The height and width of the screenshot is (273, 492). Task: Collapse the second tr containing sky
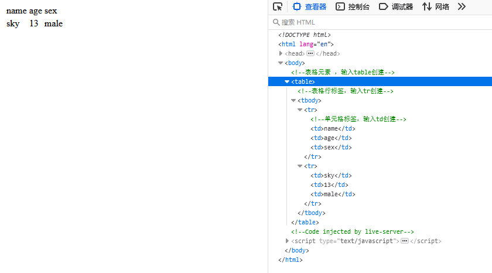pos(300,166)
